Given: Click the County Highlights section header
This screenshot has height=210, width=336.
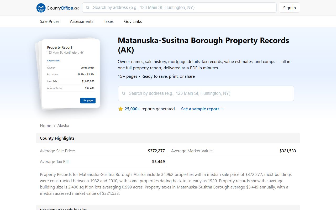Looking at the screenshot, I should coord(168,138).
